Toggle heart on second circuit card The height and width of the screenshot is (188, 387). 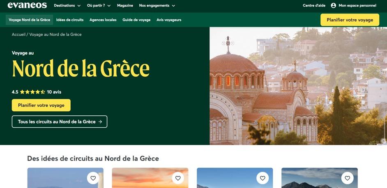(x=178, y=178)
